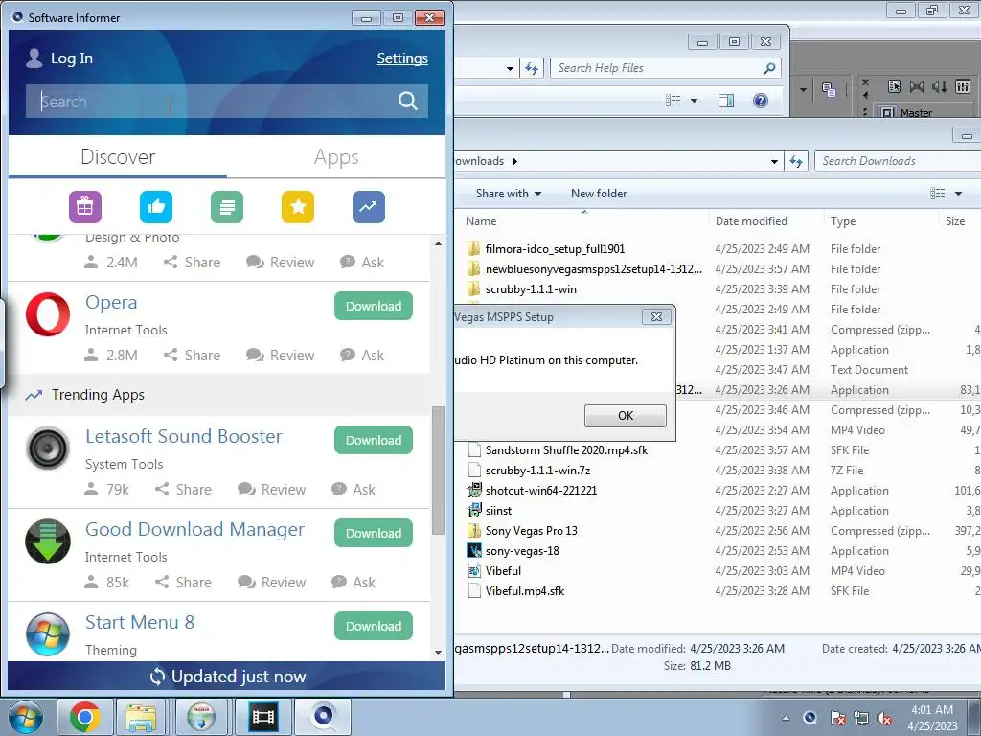Image resolution: width=981 pixels, height=736 pixels.
Task: Click Ask under Good Download Manager
Action: (354, 582)
